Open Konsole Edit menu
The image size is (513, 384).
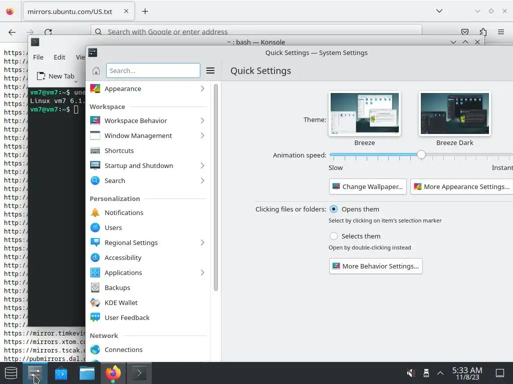pos(60,57)
